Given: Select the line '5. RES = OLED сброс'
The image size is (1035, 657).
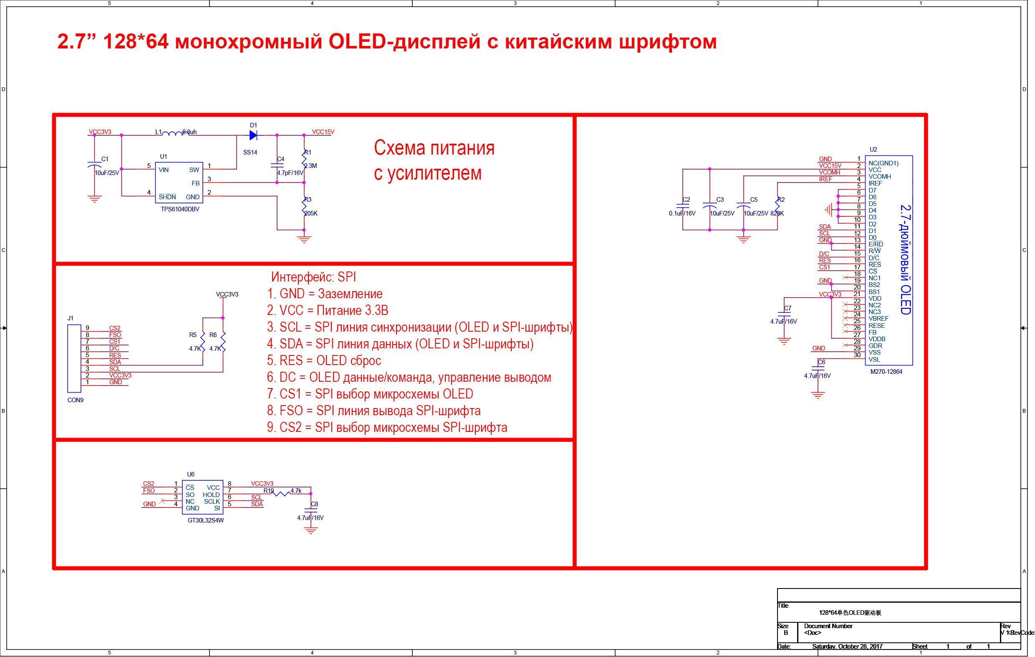Looking at the screenshot, I should pos(324,360).
